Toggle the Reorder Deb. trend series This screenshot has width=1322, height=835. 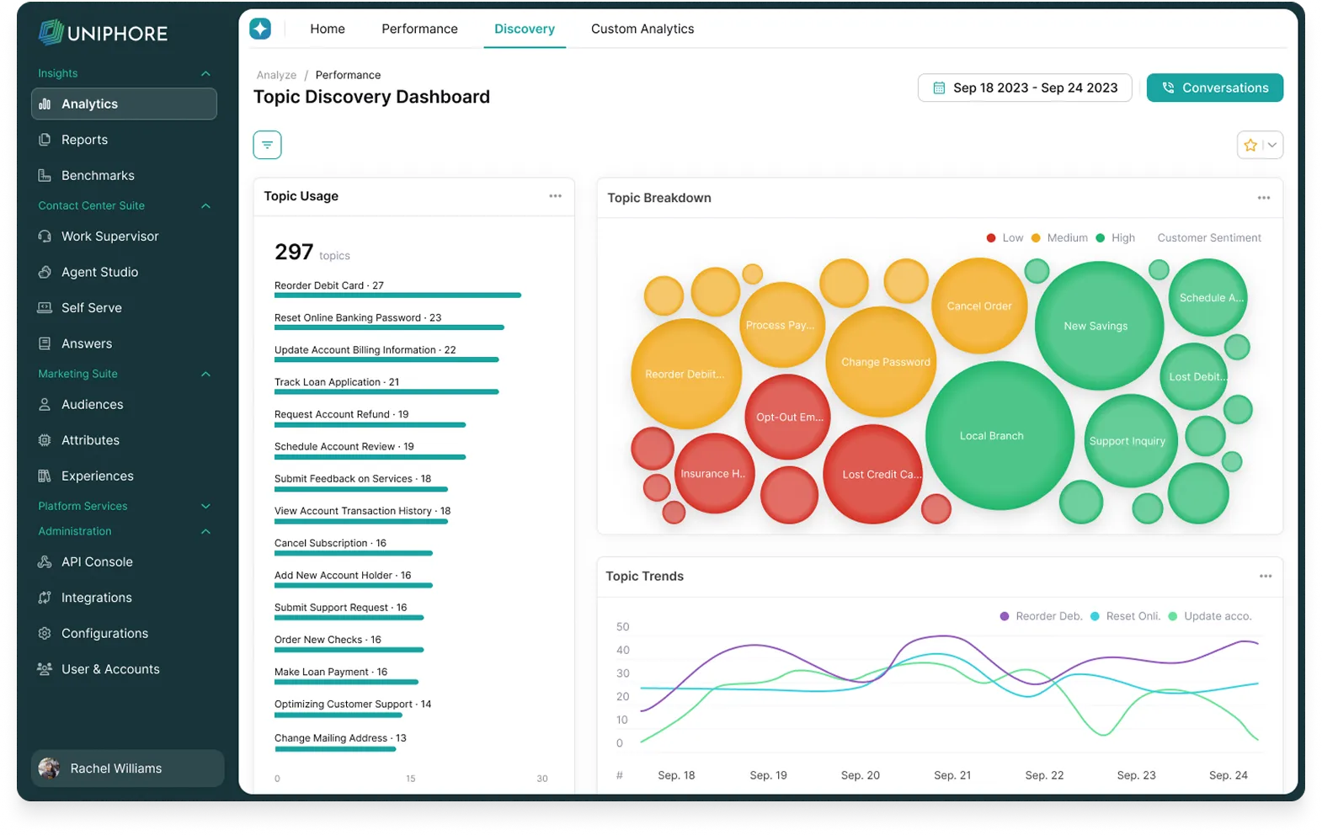pyautogui.click(x=1041, y=616)
